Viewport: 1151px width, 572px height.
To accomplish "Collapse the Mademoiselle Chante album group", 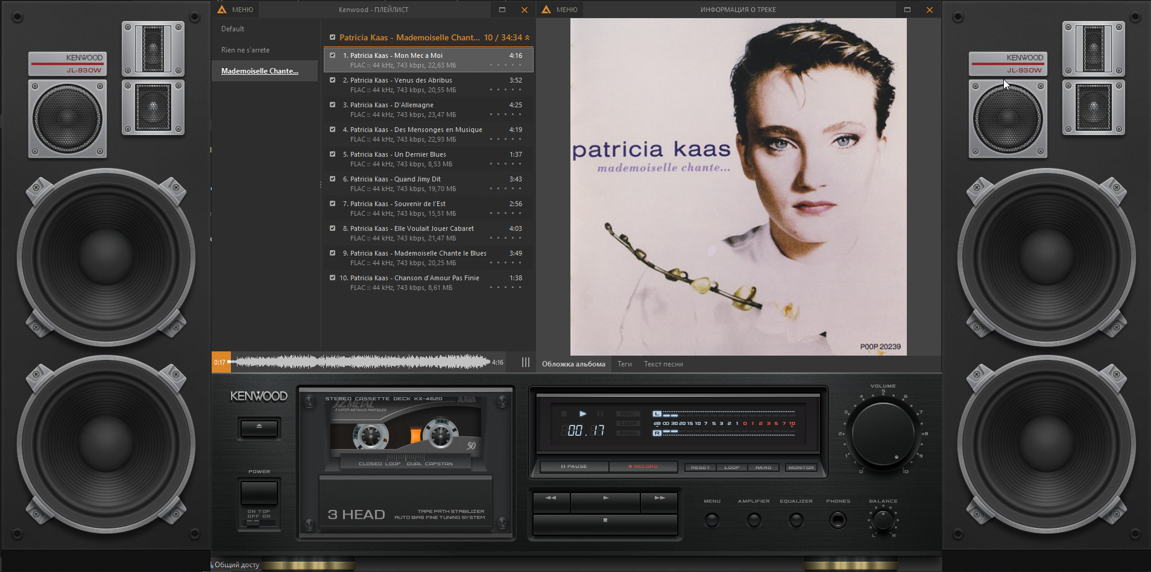I will point(527,37).
